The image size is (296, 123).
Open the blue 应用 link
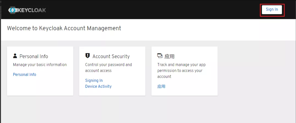coord(161,86)
